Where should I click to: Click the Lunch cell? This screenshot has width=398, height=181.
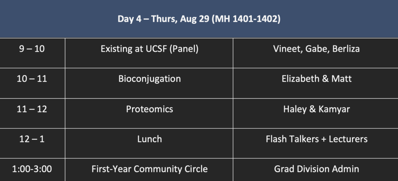coord(150,139)
